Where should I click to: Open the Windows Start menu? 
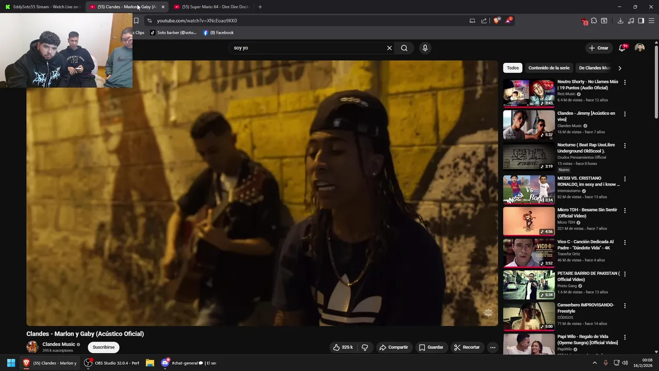[11, 363]
